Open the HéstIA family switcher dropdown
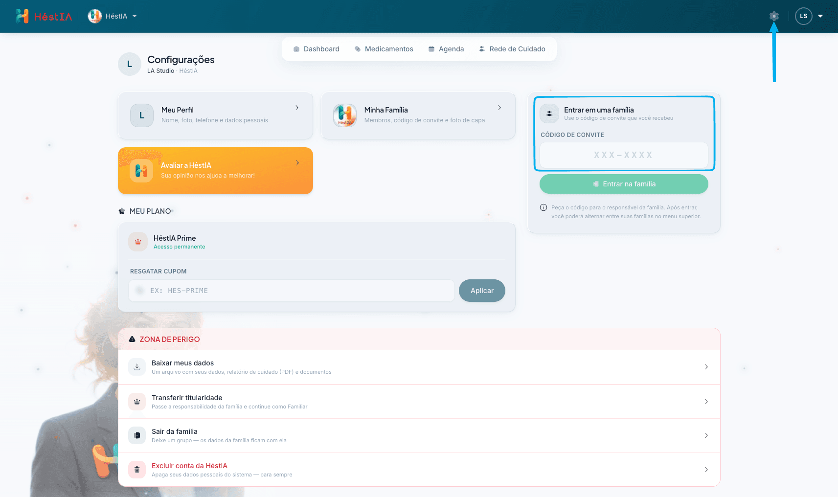838x497 pixels. coord(113,16)
